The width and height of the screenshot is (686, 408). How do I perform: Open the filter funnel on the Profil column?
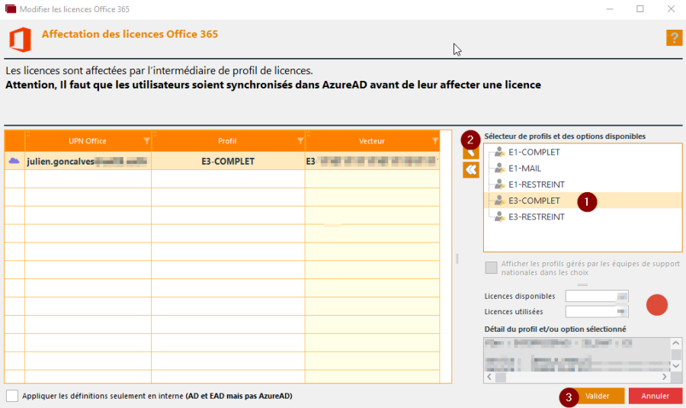pyautogui.click(x=300, y=141)
